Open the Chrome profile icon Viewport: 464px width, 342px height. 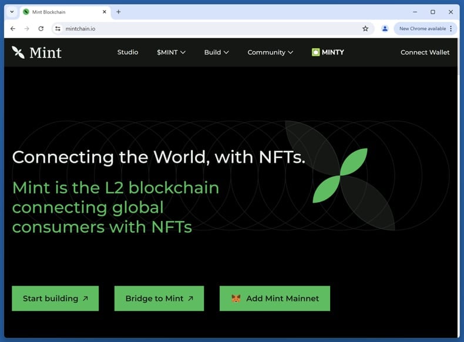coord(385,28)
